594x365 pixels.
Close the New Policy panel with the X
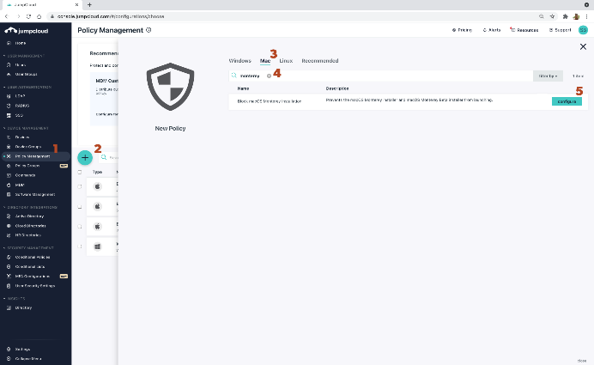pos(584,46)
